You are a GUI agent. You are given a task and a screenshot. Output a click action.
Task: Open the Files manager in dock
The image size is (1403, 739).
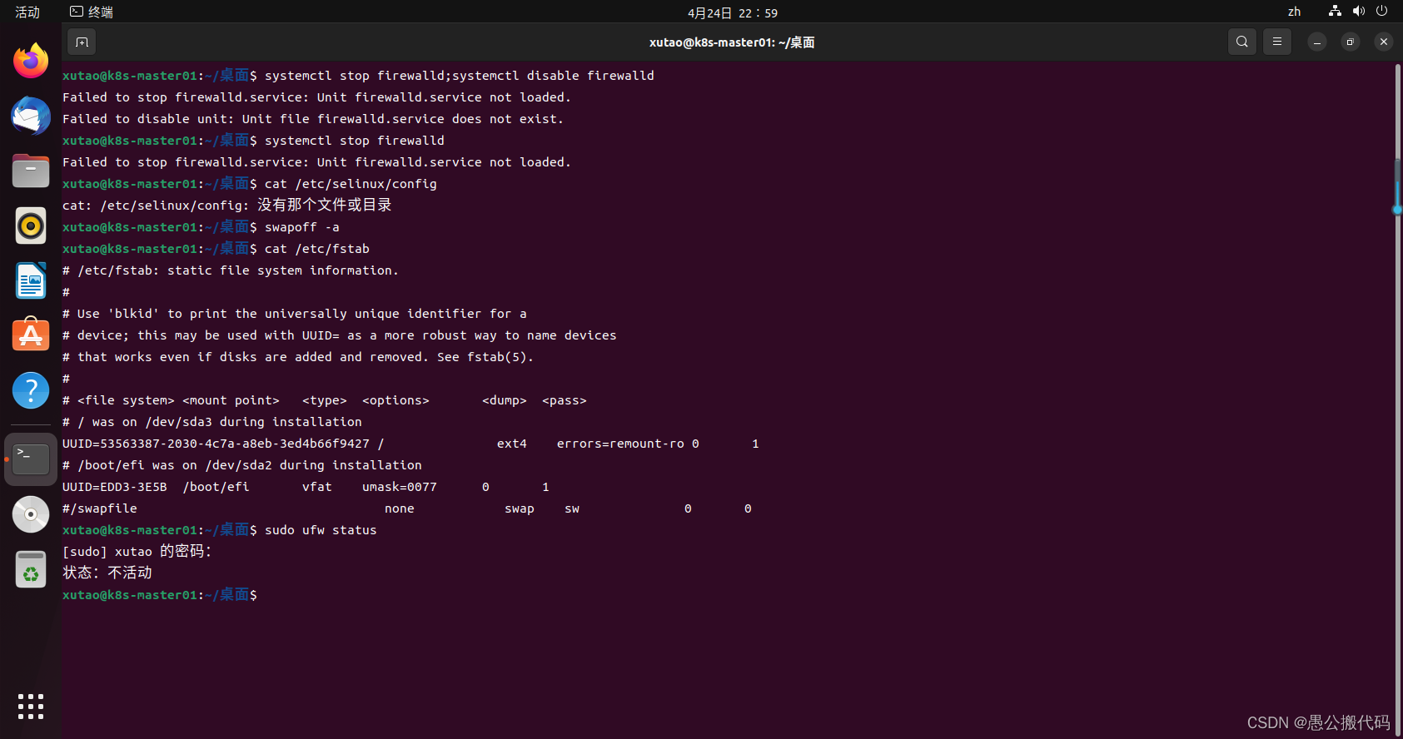tap(31, 171)
